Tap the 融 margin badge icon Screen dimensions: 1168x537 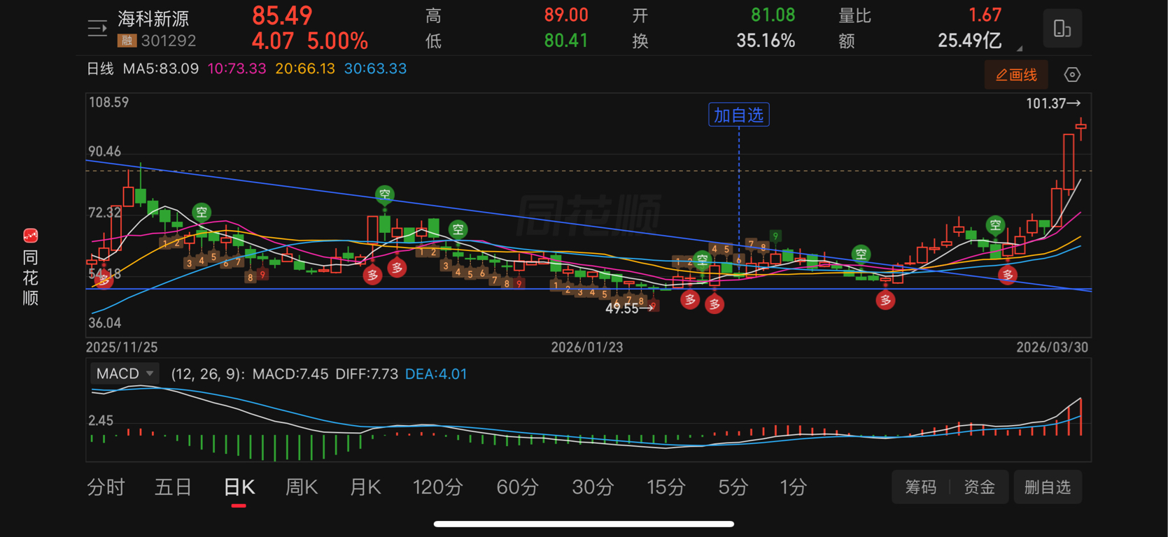(x=127, y=41)
